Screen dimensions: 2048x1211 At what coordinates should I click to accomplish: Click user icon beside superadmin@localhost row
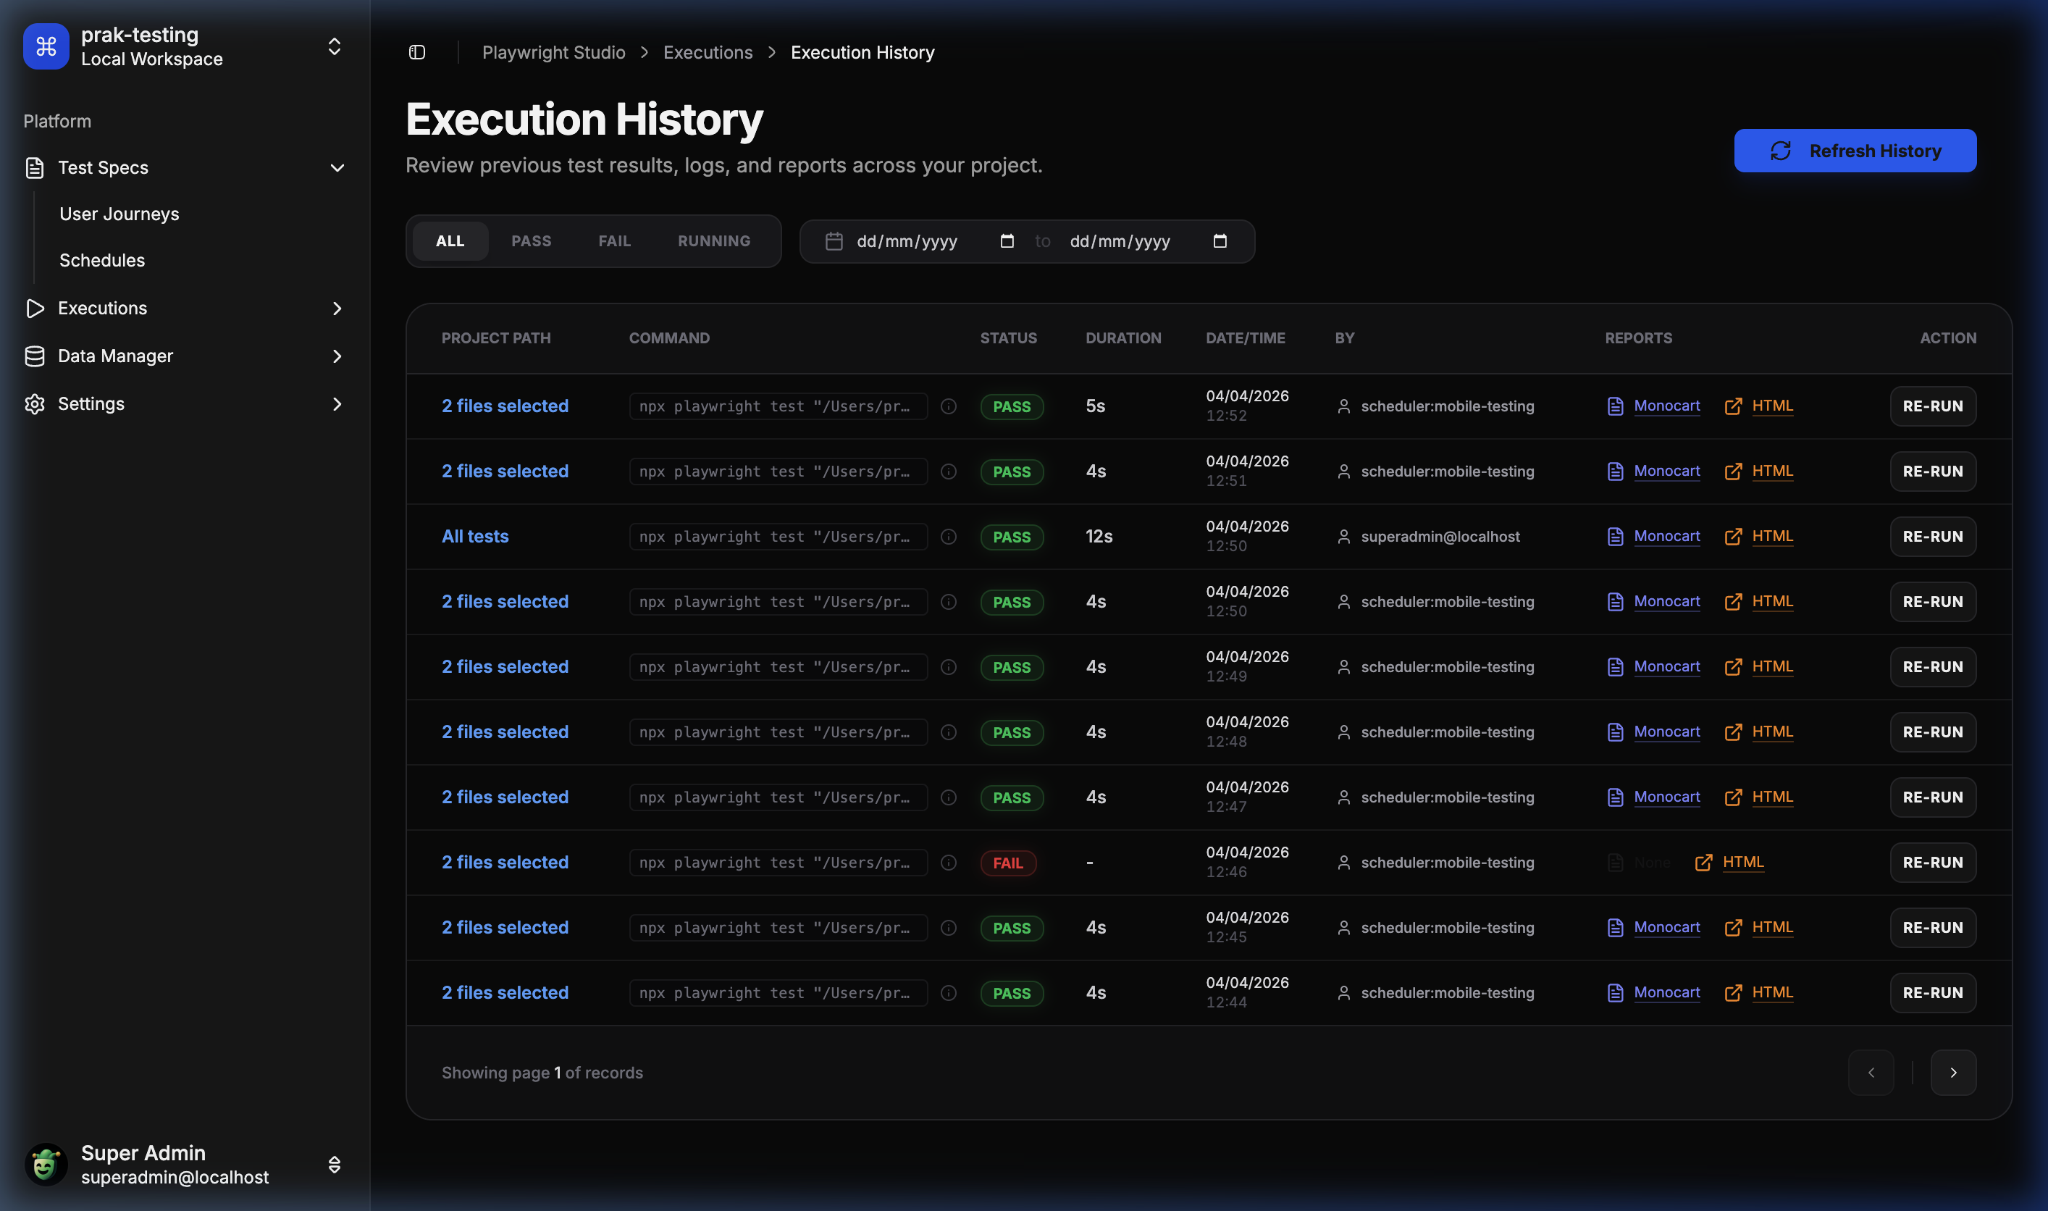click(1343, 537)
